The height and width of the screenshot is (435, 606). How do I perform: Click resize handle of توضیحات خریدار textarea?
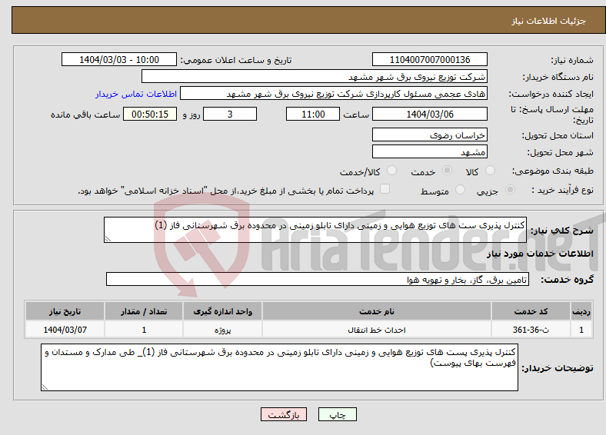[x=45, y=387]
